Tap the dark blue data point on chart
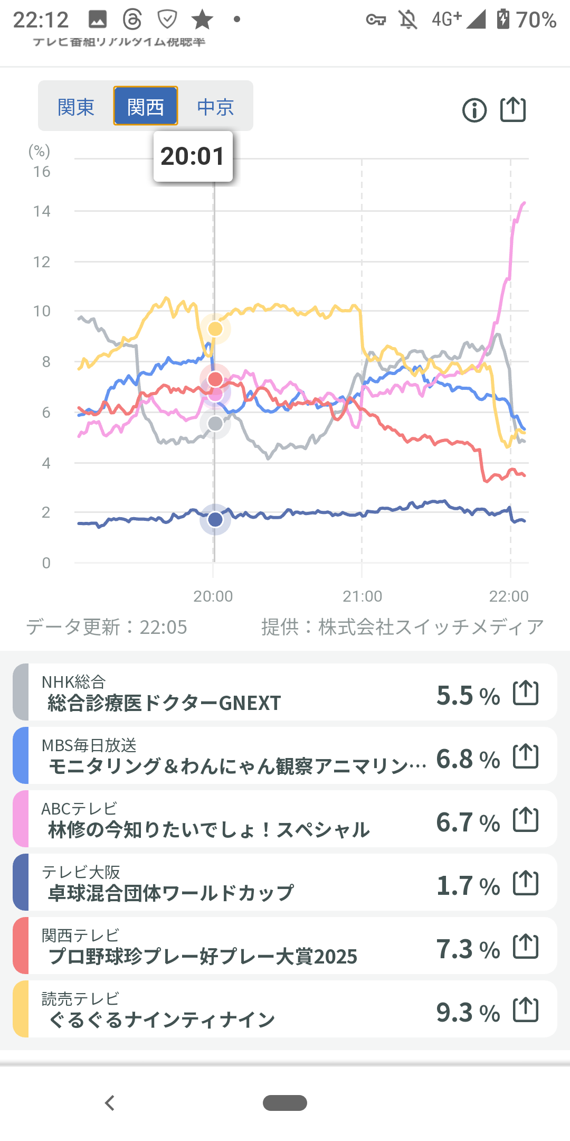The height and width of the screenshot is (1141, 570). [x=215, y=519]
